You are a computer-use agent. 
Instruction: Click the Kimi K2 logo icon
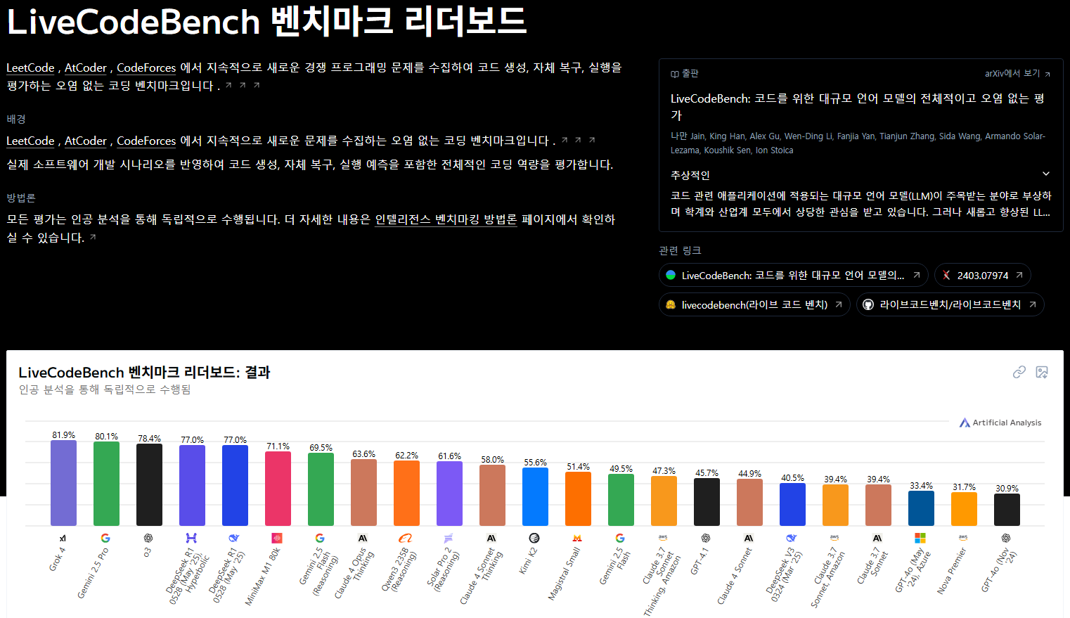point(534,538)
